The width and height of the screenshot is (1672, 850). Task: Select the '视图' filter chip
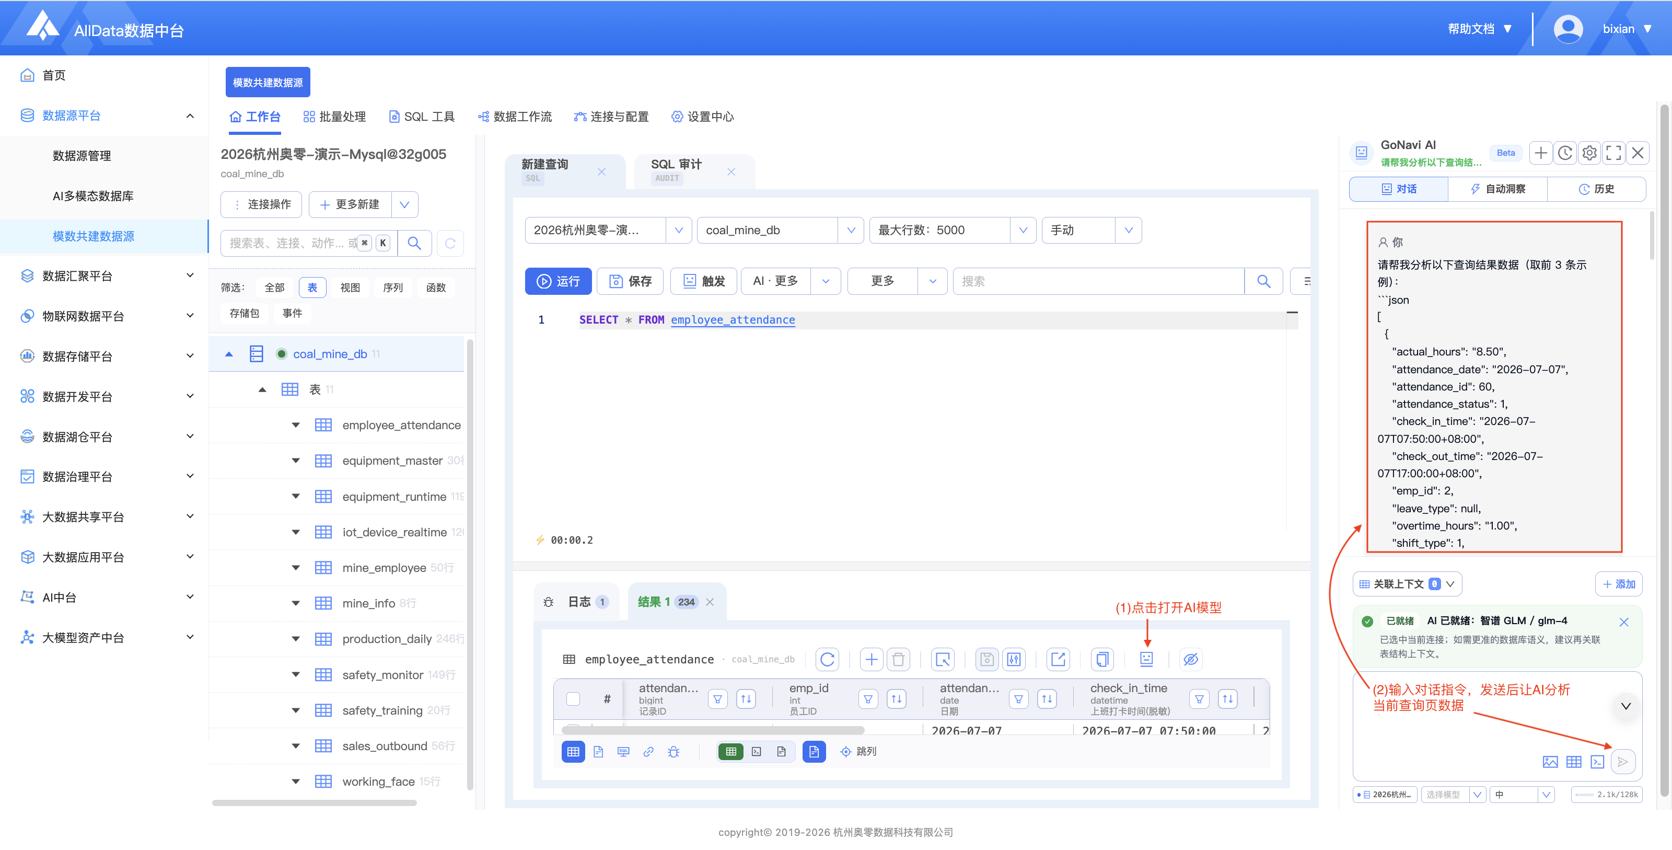[350, 288]
